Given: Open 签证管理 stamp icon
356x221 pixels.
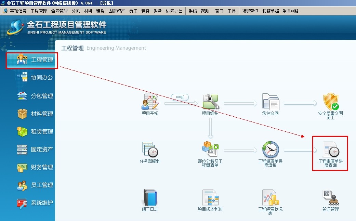Looking at the screenshot, I should click(x=330, y=197).
